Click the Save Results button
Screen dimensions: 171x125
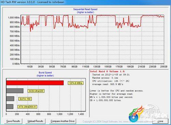tap(13, 121)
